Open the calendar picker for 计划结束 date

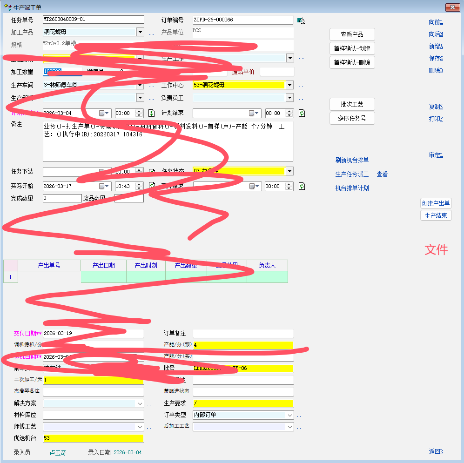[x=254, y=113]
